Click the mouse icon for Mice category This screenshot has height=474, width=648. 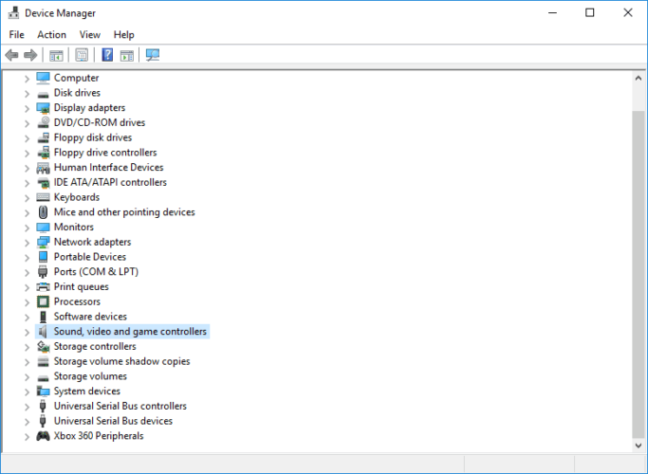coord(43,211)
